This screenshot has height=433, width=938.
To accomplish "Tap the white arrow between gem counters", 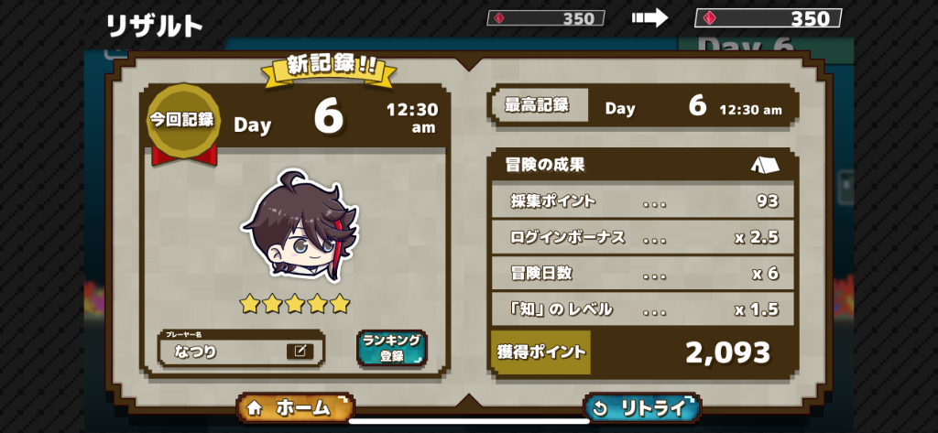I will pos(649,18).
